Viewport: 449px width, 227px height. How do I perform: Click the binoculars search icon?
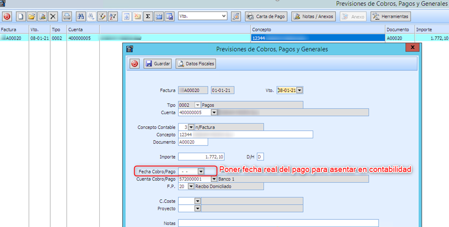click(x=81, y=17)
